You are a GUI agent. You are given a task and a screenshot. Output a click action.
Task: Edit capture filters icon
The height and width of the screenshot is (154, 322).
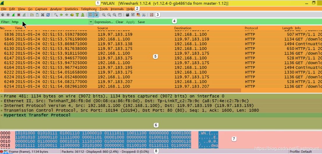point(128,15)
